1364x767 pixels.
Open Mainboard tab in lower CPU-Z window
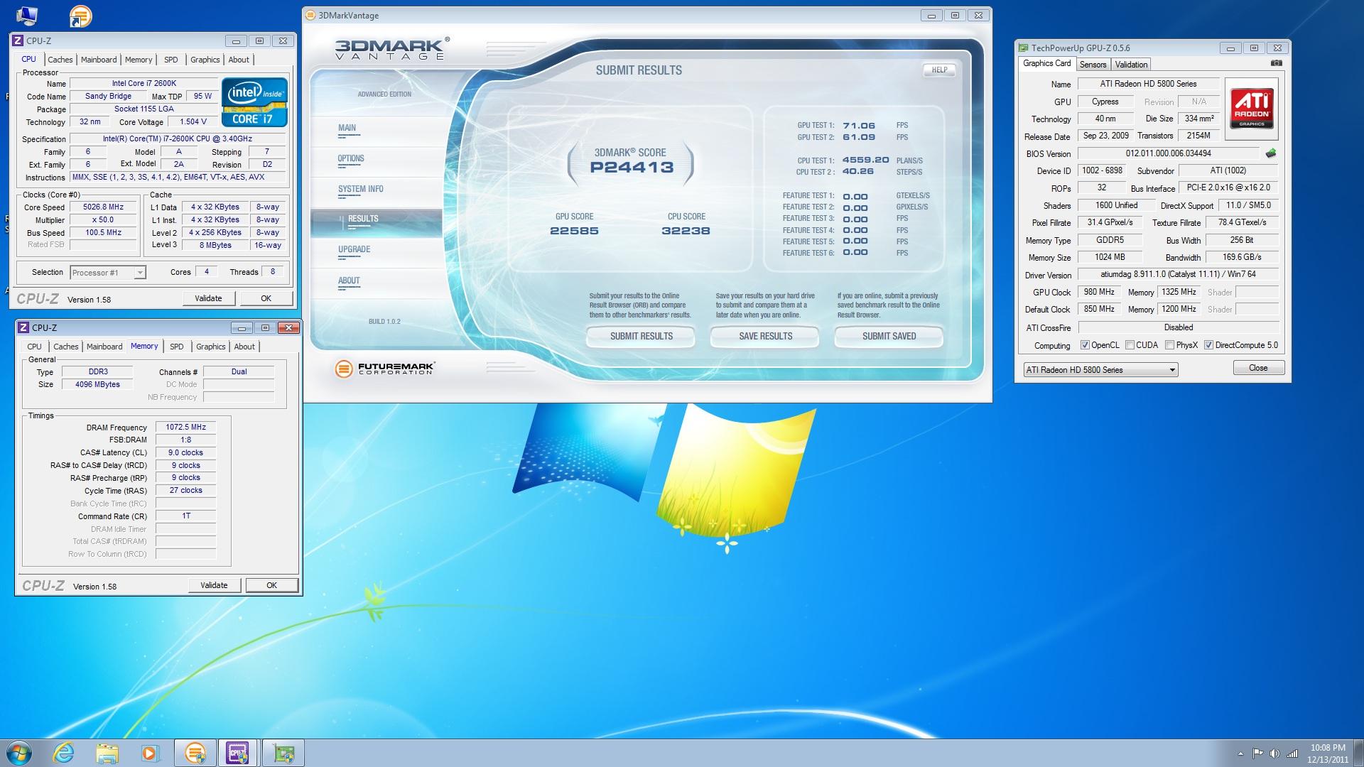104,347
